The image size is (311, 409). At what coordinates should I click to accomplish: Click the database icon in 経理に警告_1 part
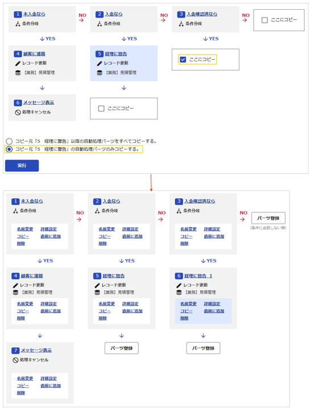179,293
